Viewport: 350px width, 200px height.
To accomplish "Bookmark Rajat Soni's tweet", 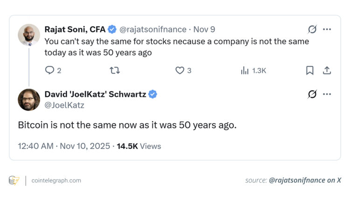I will [309, 70].
